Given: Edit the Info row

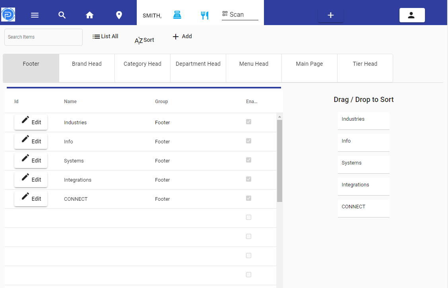Looking at the screenshot, I should click(31, 141).
